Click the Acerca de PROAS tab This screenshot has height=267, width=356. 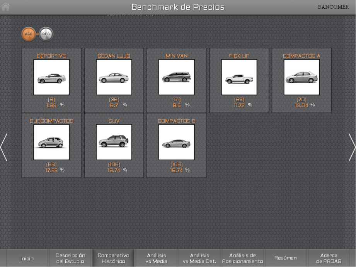click(329, 258)
